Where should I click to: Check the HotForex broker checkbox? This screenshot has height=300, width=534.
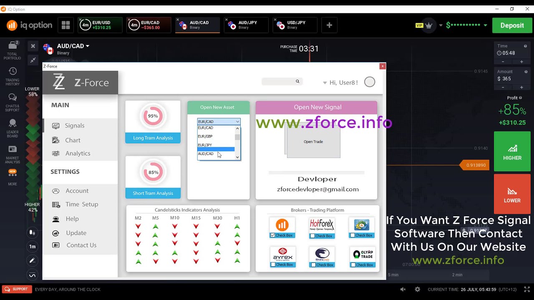312,236
